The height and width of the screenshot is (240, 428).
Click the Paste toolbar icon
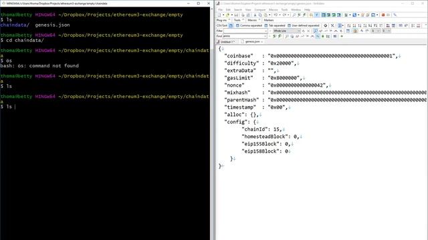coord(265,15)
